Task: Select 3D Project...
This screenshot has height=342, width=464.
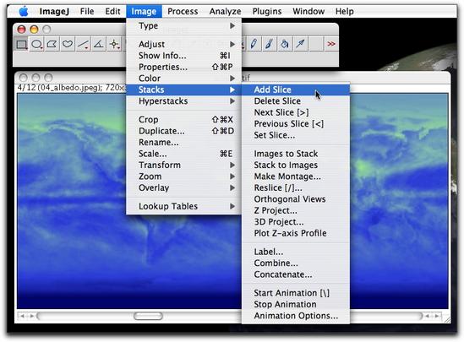Action: 296,222
